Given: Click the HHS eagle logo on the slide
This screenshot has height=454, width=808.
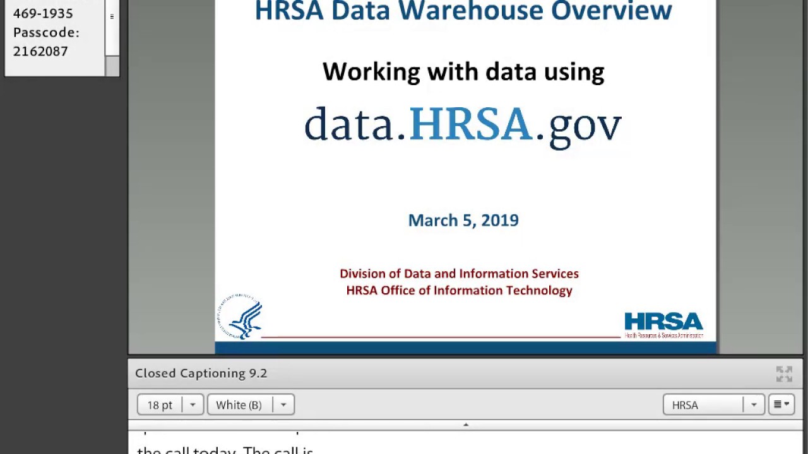Looking at the screenshot, I should click(x=241, y=317).
